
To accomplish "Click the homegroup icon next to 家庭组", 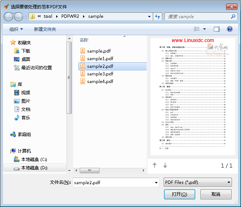I will [13, 134].
